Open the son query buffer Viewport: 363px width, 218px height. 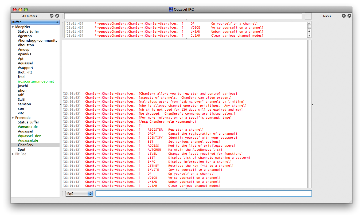(x=21, y=109)
